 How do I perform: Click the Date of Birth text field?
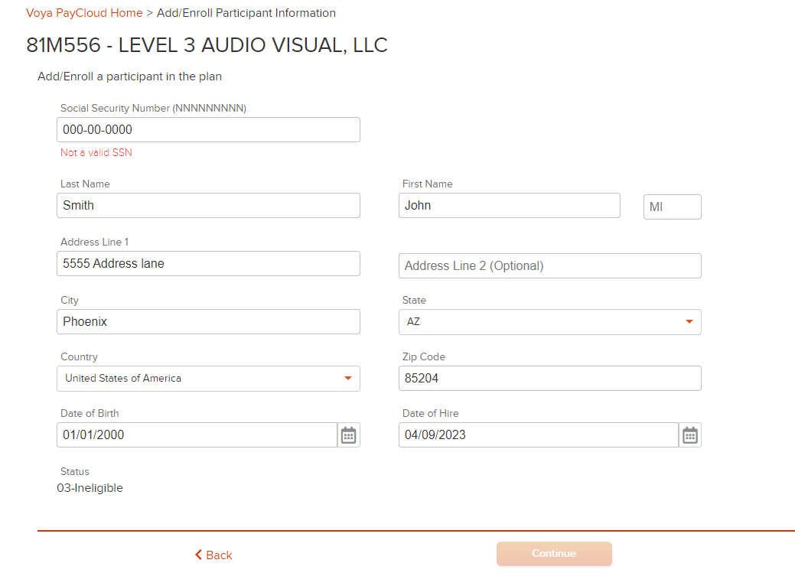(x=197, y=435)
